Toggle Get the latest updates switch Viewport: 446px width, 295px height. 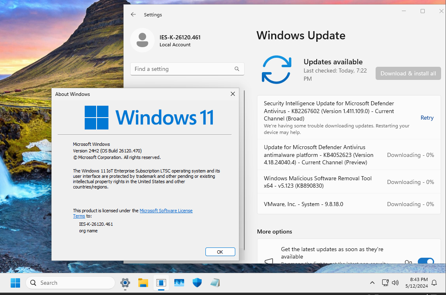tap(426, 261)
